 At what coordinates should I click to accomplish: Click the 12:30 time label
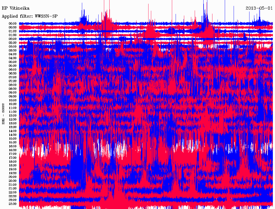[13, 120]
